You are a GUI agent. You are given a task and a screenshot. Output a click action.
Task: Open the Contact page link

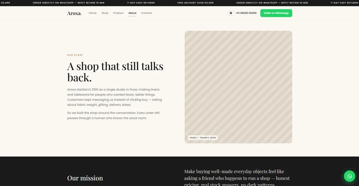click(146, 13)
